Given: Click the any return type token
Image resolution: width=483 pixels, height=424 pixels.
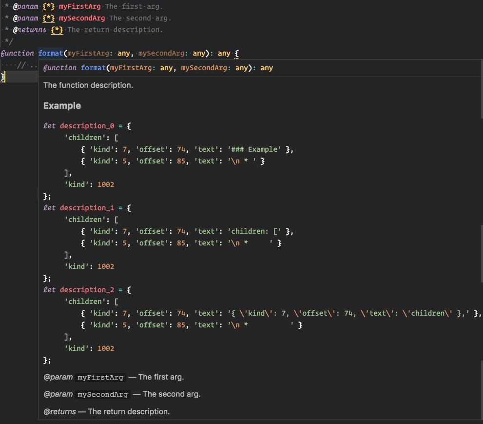Looking at the screenshot, I should click(x=224, y=53).
